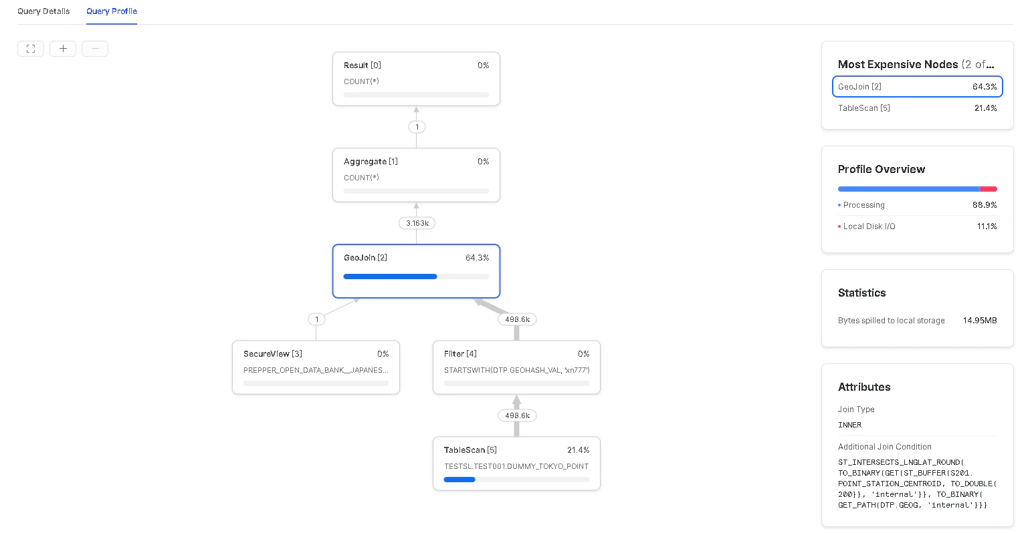Click the fit-to-screen icon
This screenshot has width=1028, height=533.
(31, 49)
